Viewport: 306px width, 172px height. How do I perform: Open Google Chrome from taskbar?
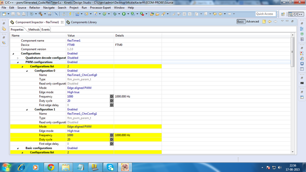(51, 167)
